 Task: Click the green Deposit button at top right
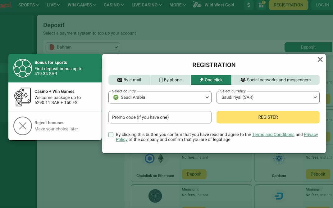coord(308,47)
